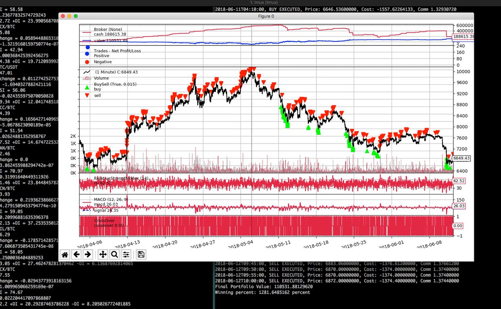Open the Configure subplots tool
Screen dimensions: 501x309
tap(126, 254)
